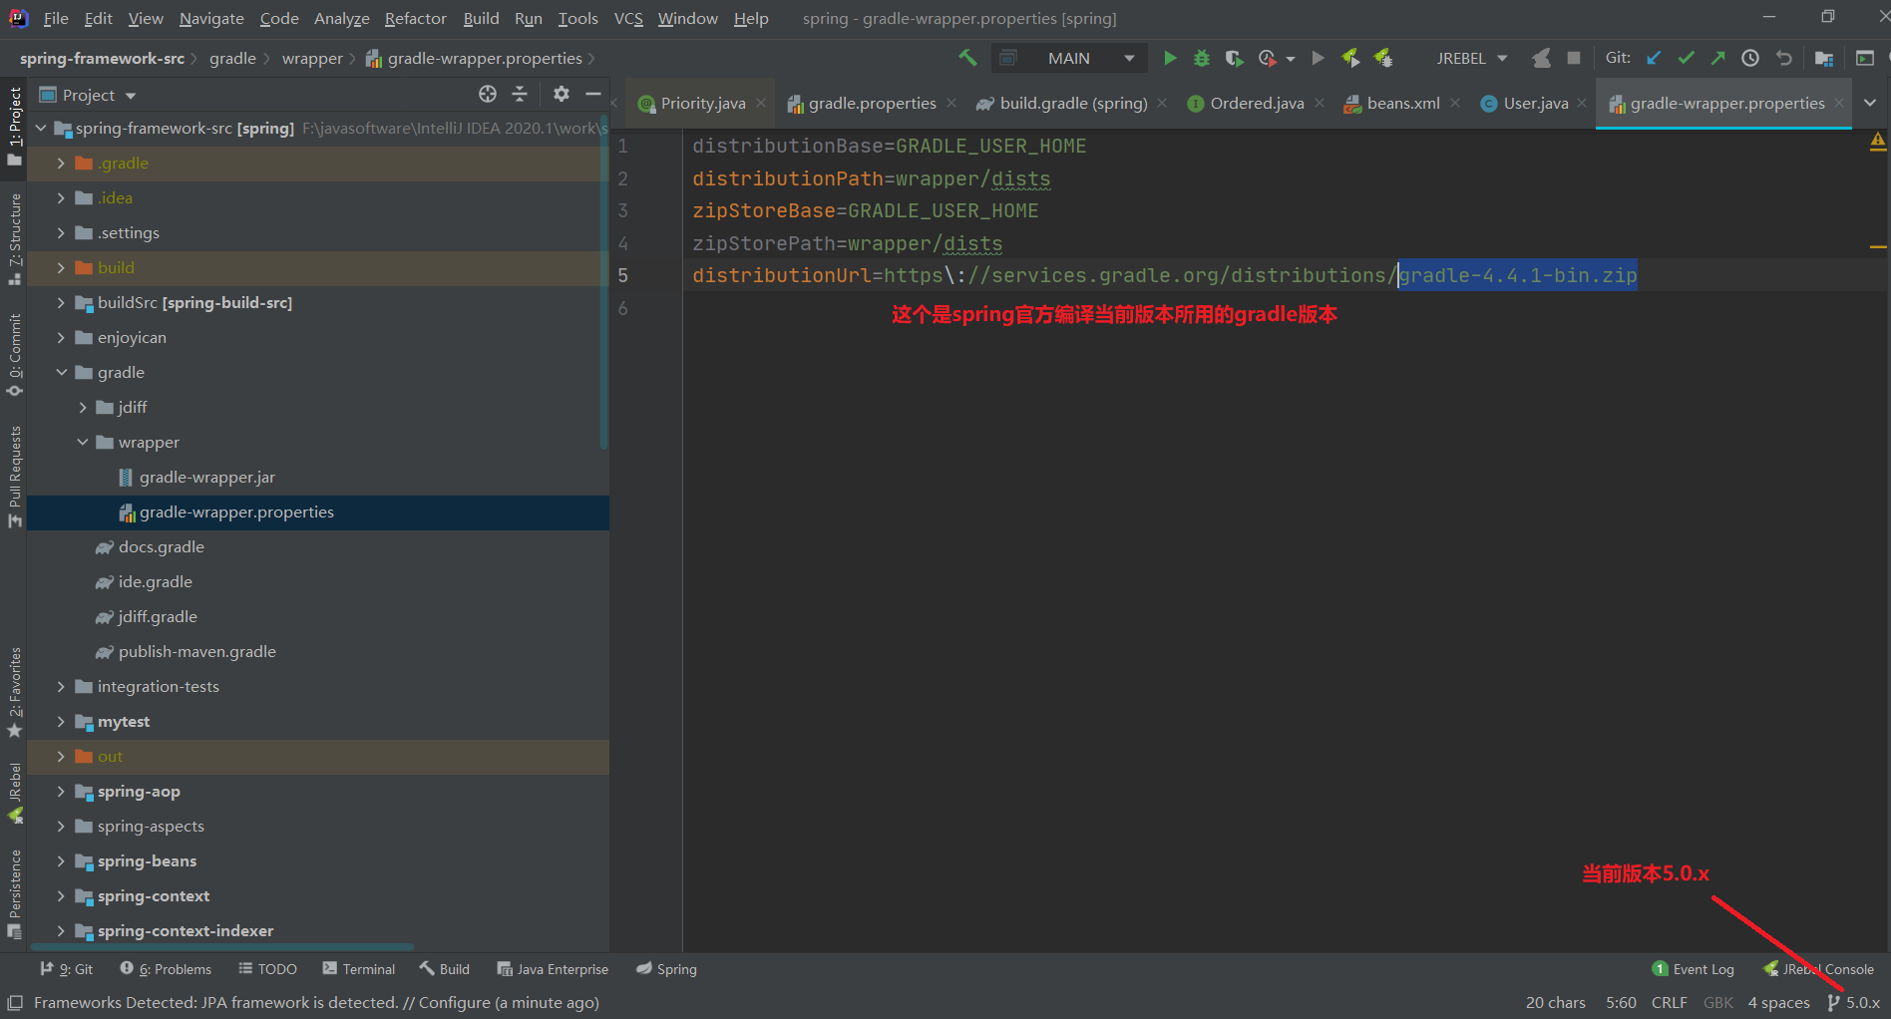Click the run anything icon at toolbar end
The height and width of the screenshot is (1019, 1891).
click(x=1864, y=58)
